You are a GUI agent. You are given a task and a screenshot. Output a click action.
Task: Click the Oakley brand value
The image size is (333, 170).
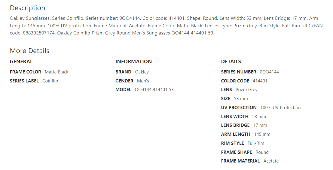pyautogui.click(x=142, y=72)
